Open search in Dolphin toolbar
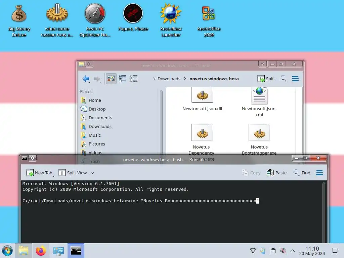344x258 pixels. 284,79
